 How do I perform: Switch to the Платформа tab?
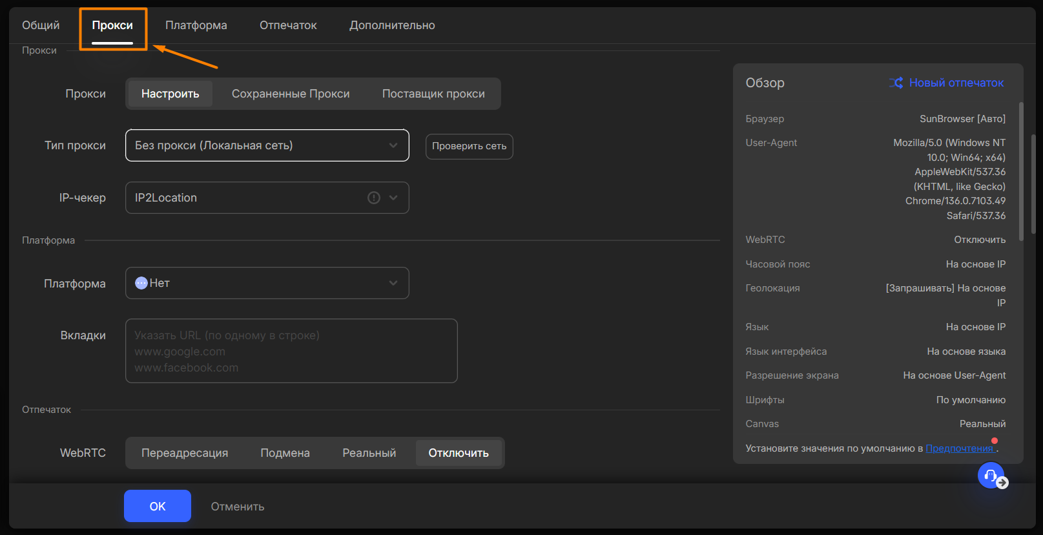tap(196, 25)
